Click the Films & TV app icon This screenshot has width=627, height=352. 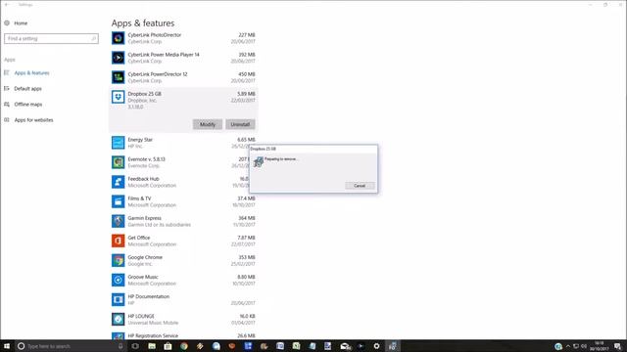[118, 201]
